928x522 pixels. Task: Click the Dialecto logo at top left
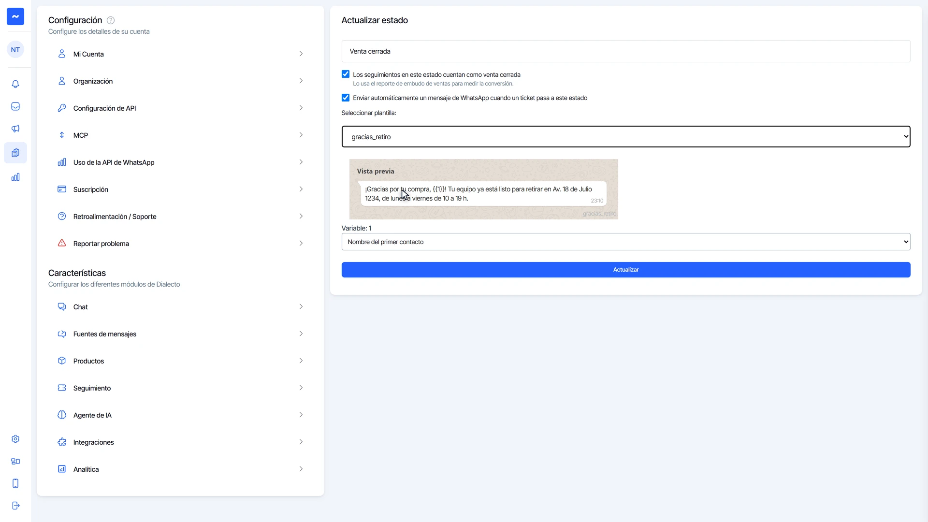15,16
